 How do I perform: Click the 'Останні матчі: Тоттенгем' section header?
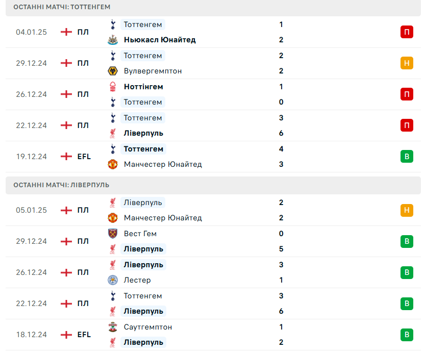(62, 7)
